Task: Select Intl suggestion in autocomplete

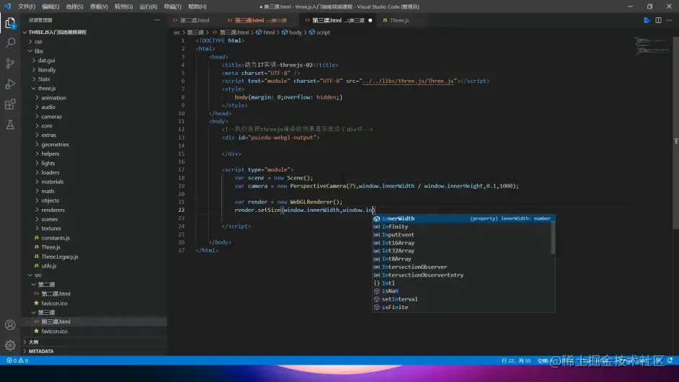Action: (x=461, y=283)
